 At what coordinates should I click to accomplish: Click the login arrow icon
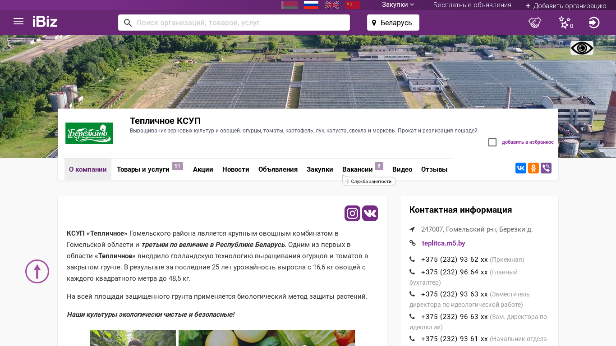(594, 23)
